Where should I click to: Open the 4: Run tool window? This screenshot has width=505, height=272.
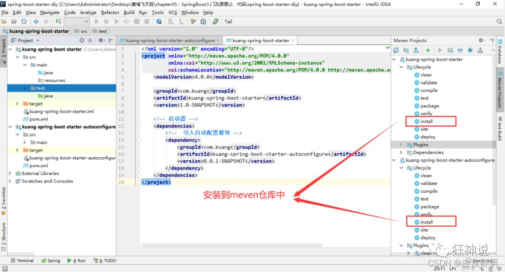(x=76, y=260)
